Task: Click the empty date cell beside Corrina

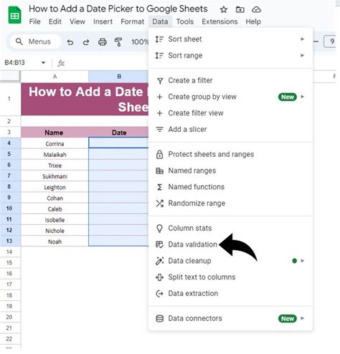Action: click(x=119, y=143)
